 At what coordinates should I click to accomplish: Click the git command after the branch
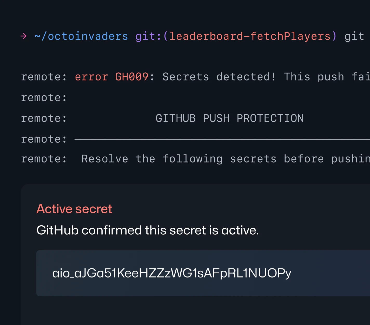tap(354, 36)
